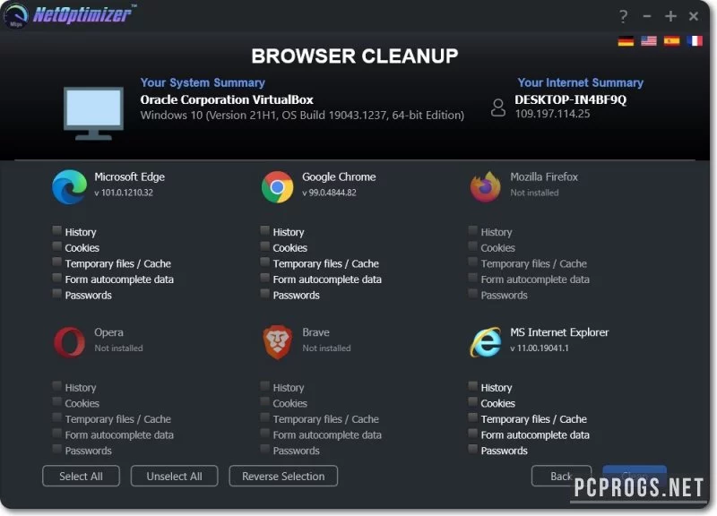Click the Chrome version v 99.0.4844.82
Viewport: 717px width, 516px height.
click(329, 193)
